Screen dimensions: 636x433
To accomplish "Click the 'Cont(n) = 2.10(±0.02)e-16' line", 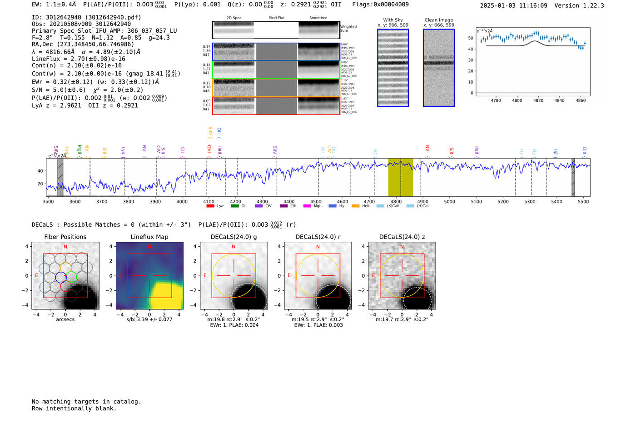I will pyautogui.click(x=77, y=65).
